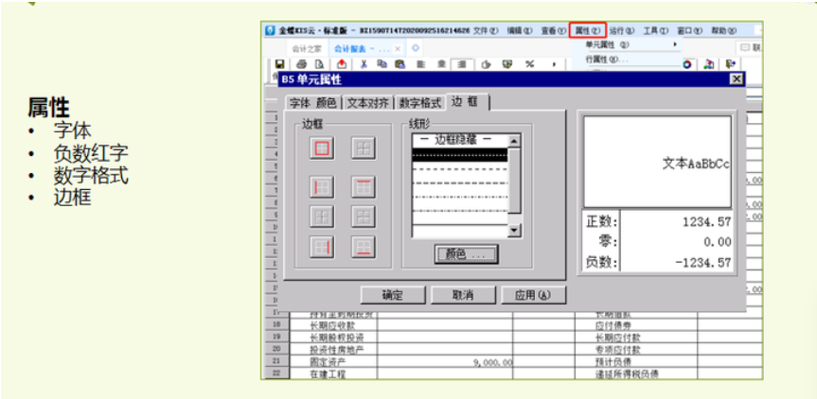817x399 pixels.
Task: Open the 属性 menu
Action: [588, 30]
